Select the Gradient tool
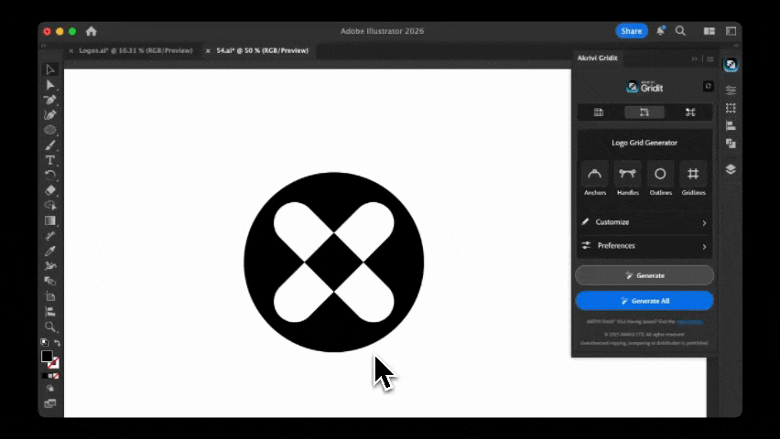Image resolution: width=780 pixels, height=439 pixels. (50, 220)
